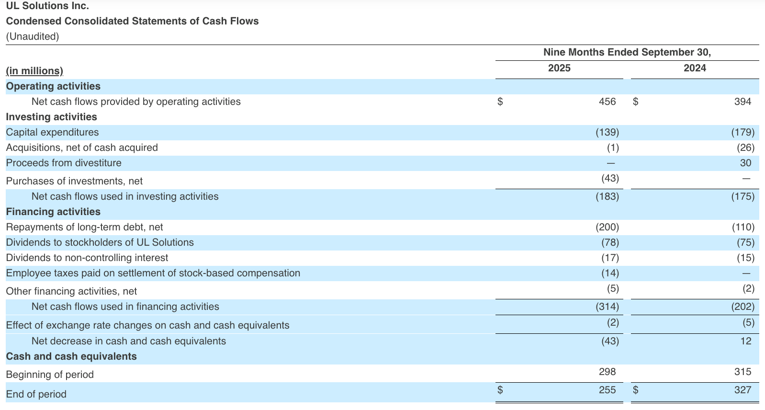Select 'Repayments of long-term debt, net' label
765x410 pixels.
point(84,227)
